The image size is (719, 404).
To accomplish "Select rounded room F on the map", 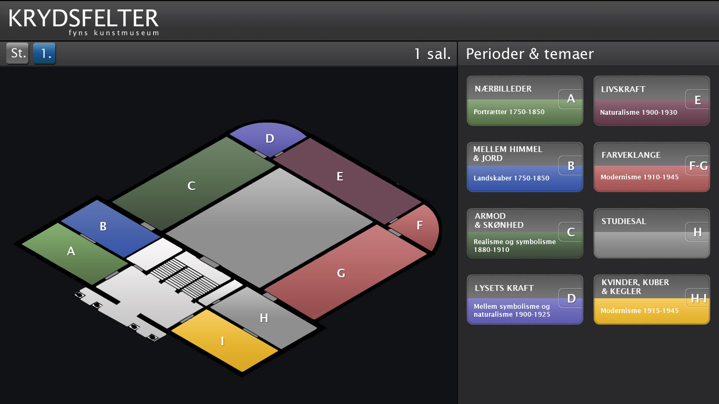I will 420,226.
